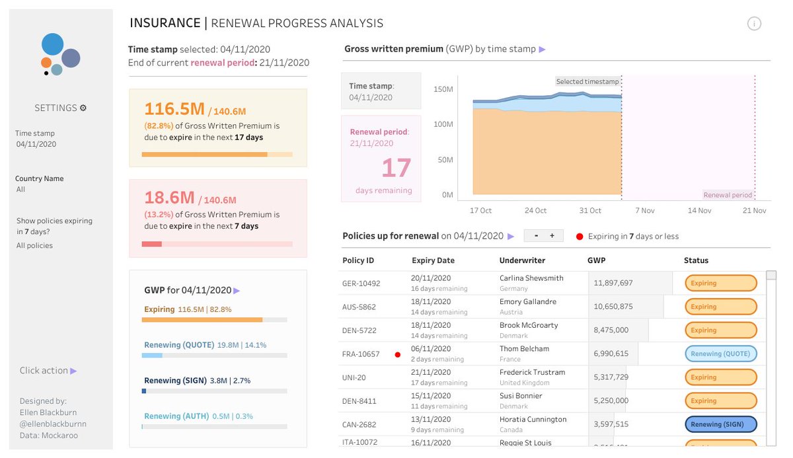The width and height of the screenshot is (793, 458).
Task: Click underwriter Horatia Cunnington
Action: [533, 420]
